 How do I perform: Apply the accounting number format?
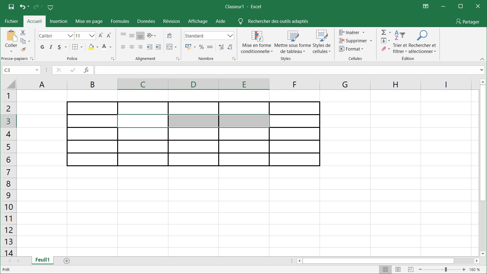tap(188, 47)
